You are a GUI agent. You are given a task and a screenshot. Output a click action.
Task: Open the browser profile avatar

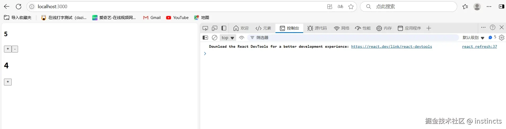coord(477,7)
